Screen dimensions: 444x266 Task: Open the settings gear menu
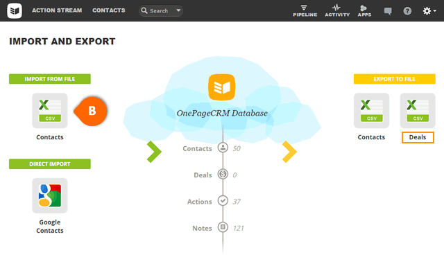429,11
